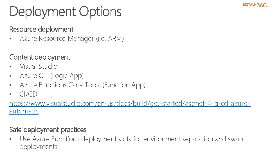Select the "Deployment Options" slide title
Screen dimensions: 270x152
click(x=66, y=12)
